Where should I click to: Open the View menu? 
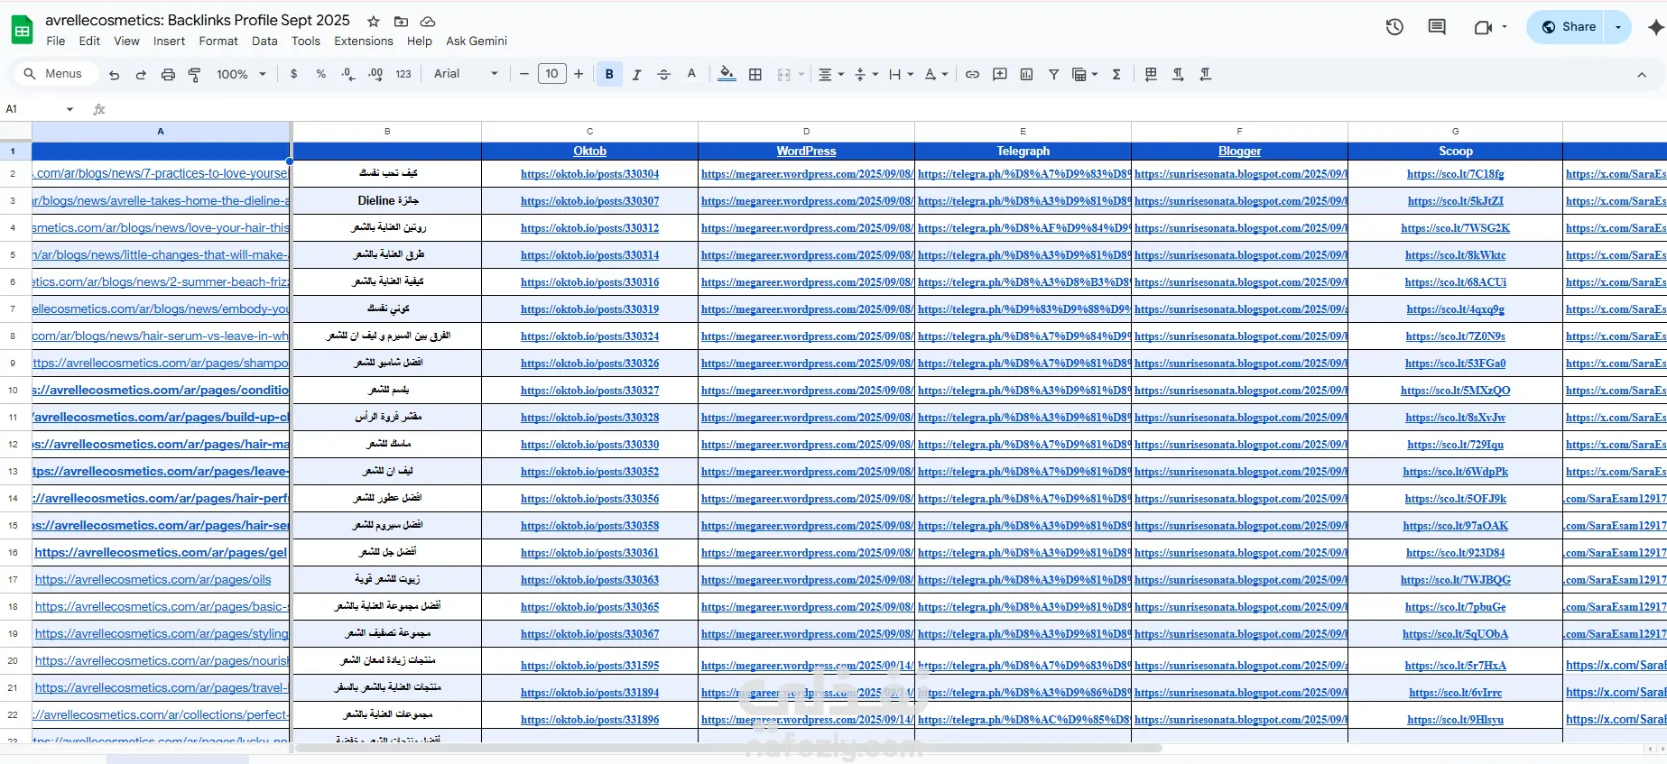tap(126, 41)
